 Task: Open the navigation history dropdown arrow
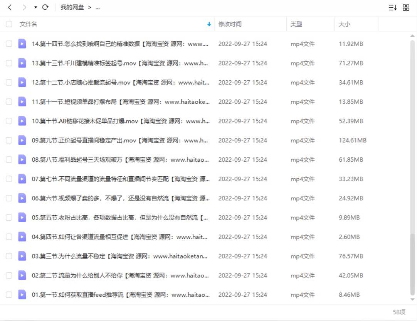(35, 7)
